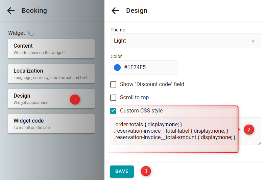The width and height of the screenshot is (266, 180).
Task: Click the red step 2 marker
Action: click(249, 130)
